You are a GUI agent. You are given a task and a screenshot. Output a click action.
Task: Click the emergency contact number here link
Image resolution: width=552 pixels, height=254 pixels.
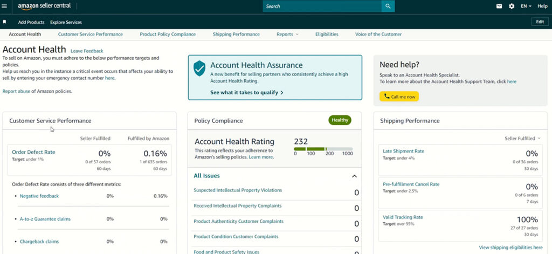109,78
